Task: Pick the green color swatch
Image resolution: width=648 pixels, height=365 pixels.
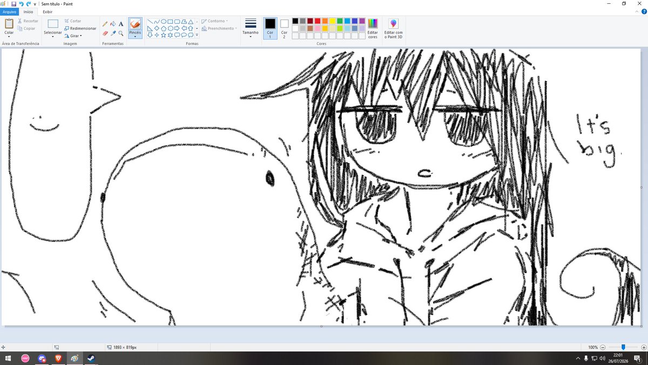Action: coord(340,21)
